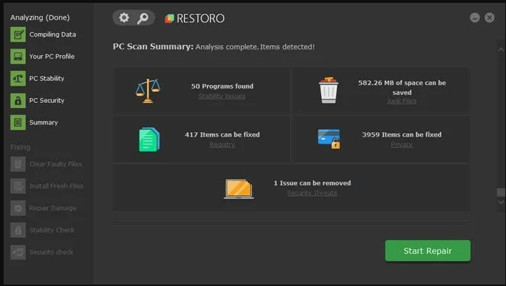Select Install Fresh Files step
Image resolution: width=506 pixels, height=286 pixels.
click(57, 186)
